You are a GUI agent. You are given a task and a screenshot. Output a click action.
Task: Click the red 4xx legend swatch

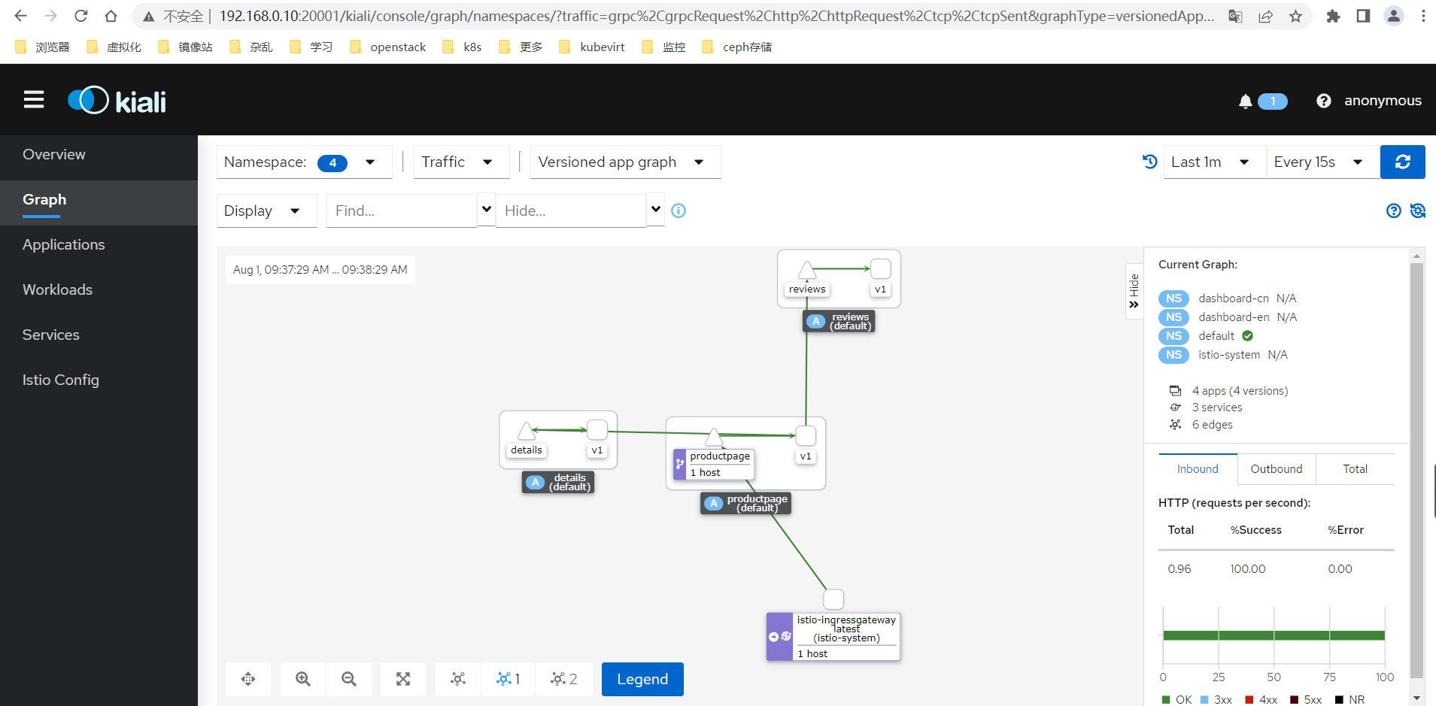tap(1249, 700)
